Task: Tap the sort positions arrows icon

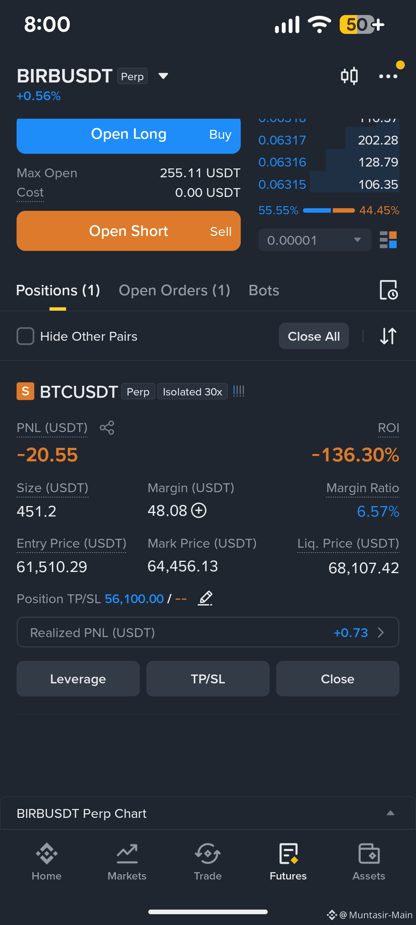Action: [388, 336]
